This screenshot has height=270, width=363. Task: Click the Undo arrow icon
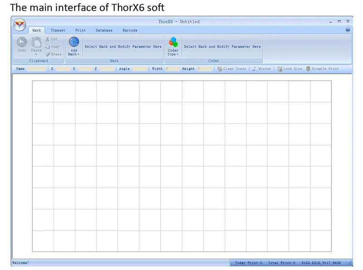[22, 42]
